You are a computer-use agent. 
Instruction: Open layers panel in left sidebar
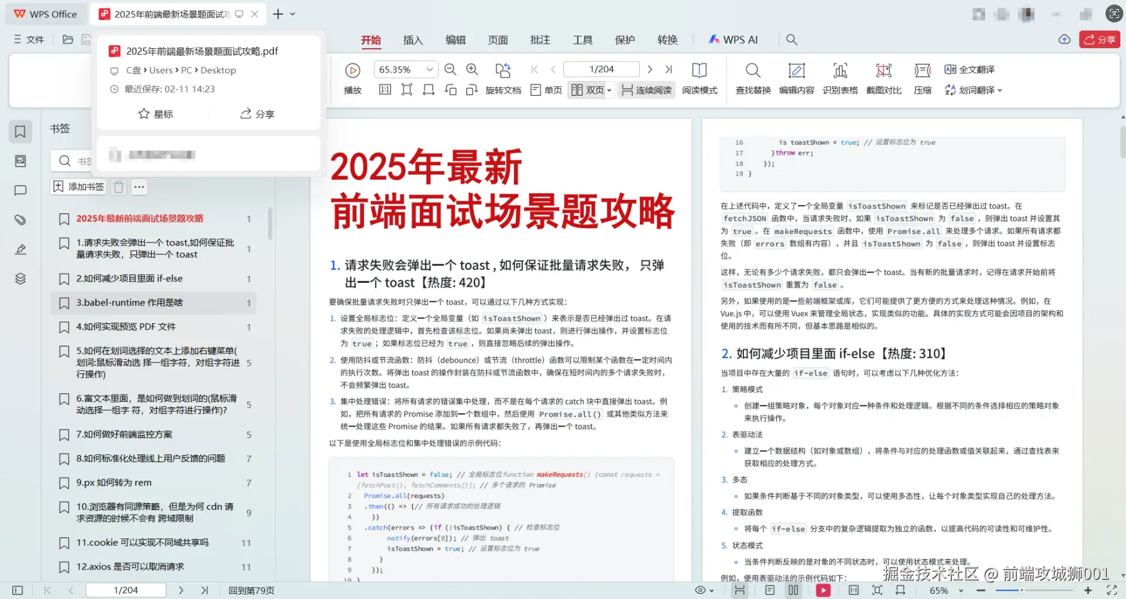(x=21, y=278)
